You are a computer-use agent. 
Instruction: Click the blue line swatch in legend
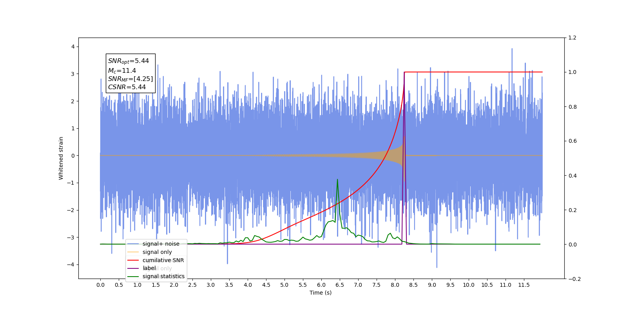pyautogui.click(x=133, y=244)
